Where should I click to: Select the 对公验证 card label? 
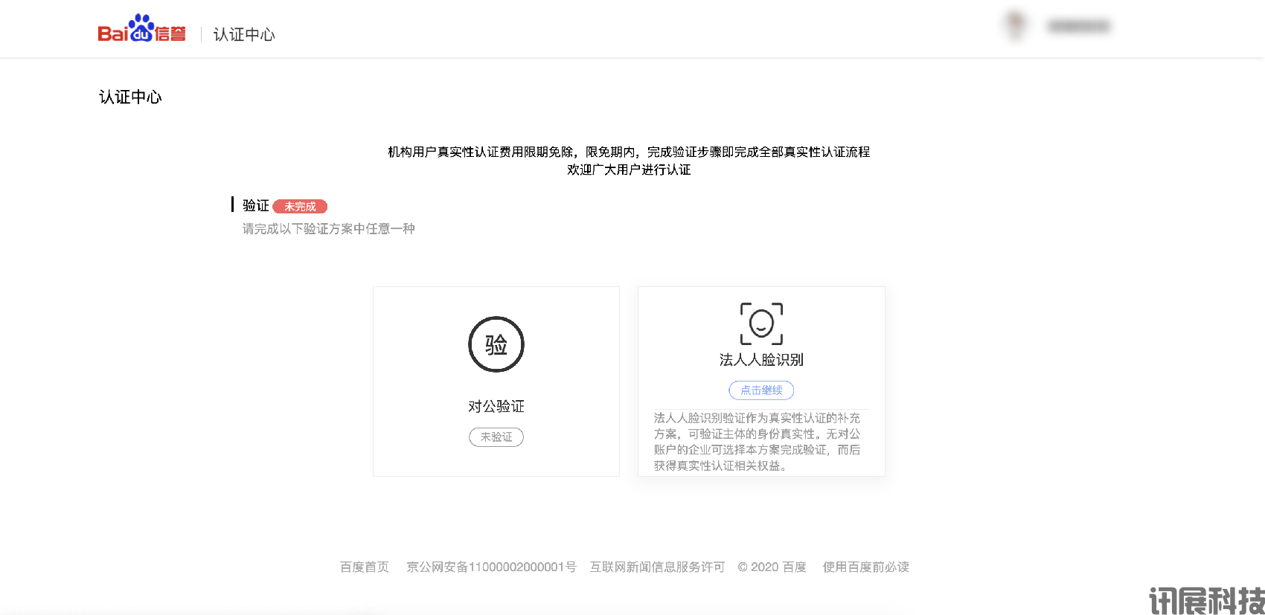point(496,407)
